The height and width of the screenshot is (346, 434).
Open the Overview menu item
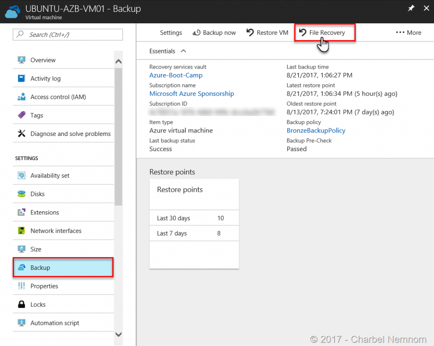coord(64,60)
